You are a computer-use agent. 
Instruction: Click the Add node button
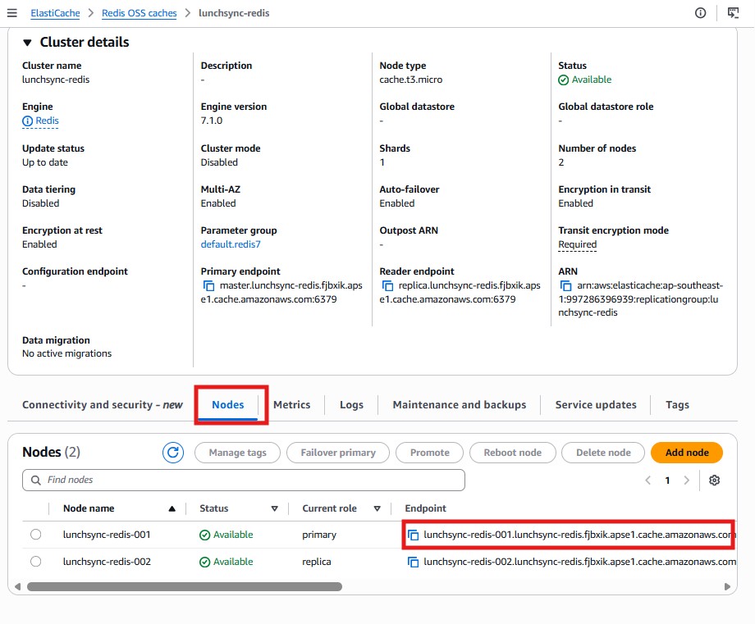686,453
